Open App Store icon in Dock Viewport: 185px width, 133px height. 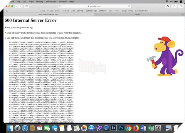click(91, 128)
